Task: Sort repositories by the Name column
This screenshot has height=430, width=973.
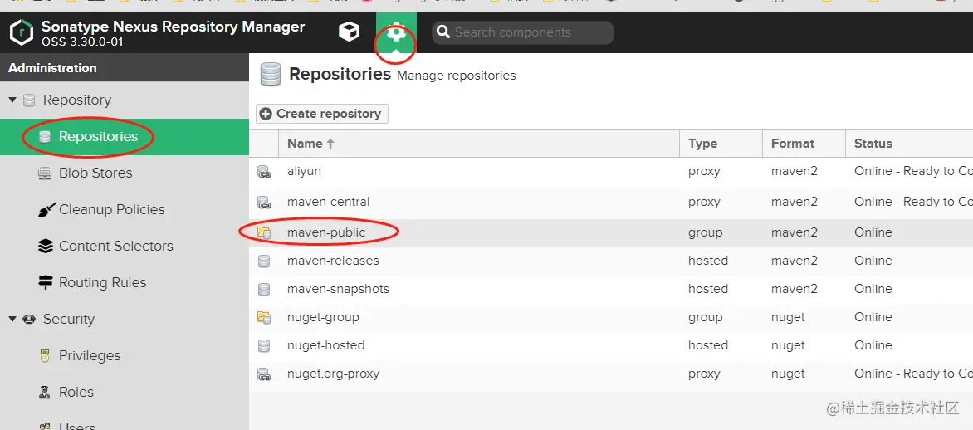Action: (x=305, y=144)
